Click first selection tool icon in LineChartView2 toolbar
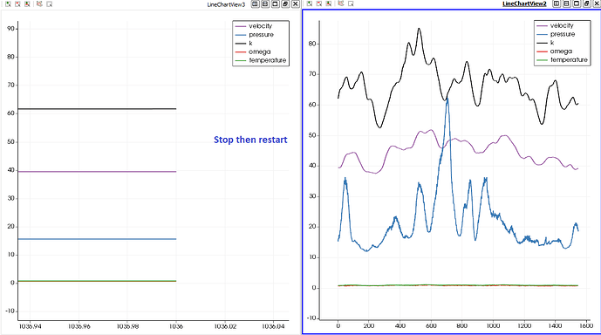The width and height of the screenshot is (601, 335). click(x=309, y=3)
